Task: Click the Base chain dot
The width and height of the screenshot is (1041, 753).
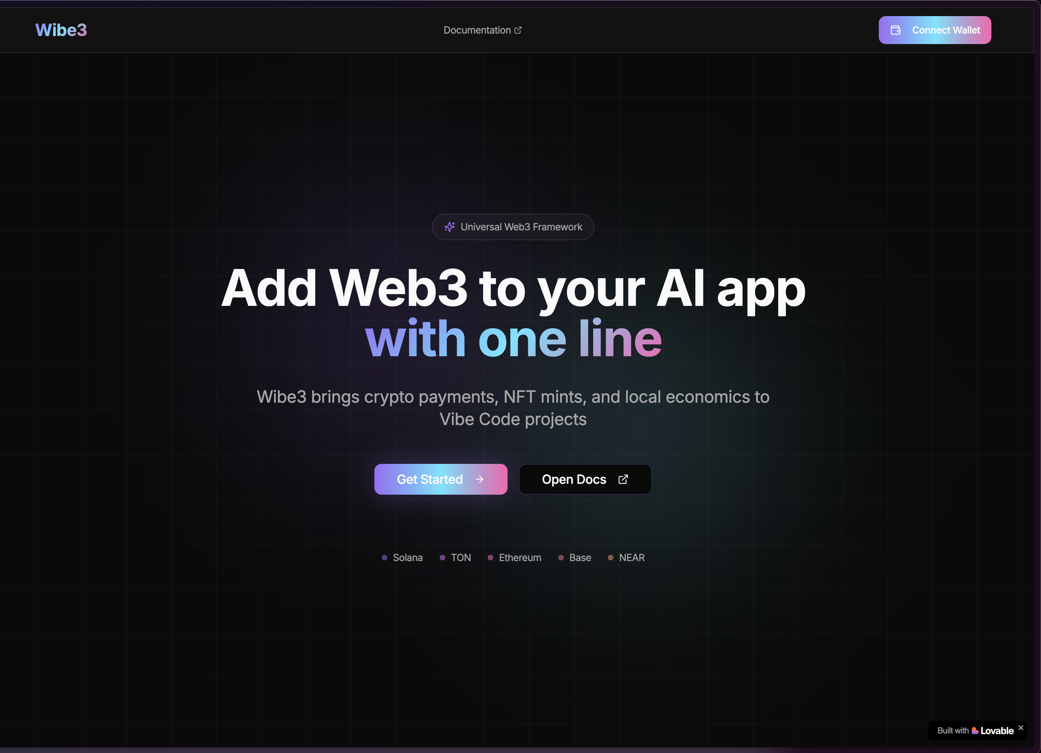Action: click(561, 557)
